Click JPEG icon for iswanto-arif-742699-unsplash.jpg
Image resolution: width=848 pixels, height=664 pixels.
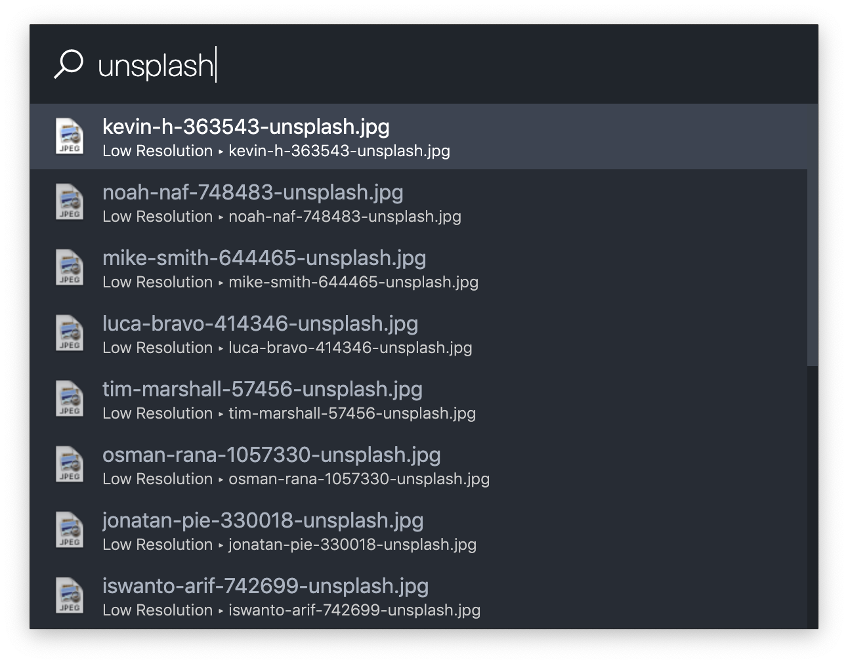[69, 596]
